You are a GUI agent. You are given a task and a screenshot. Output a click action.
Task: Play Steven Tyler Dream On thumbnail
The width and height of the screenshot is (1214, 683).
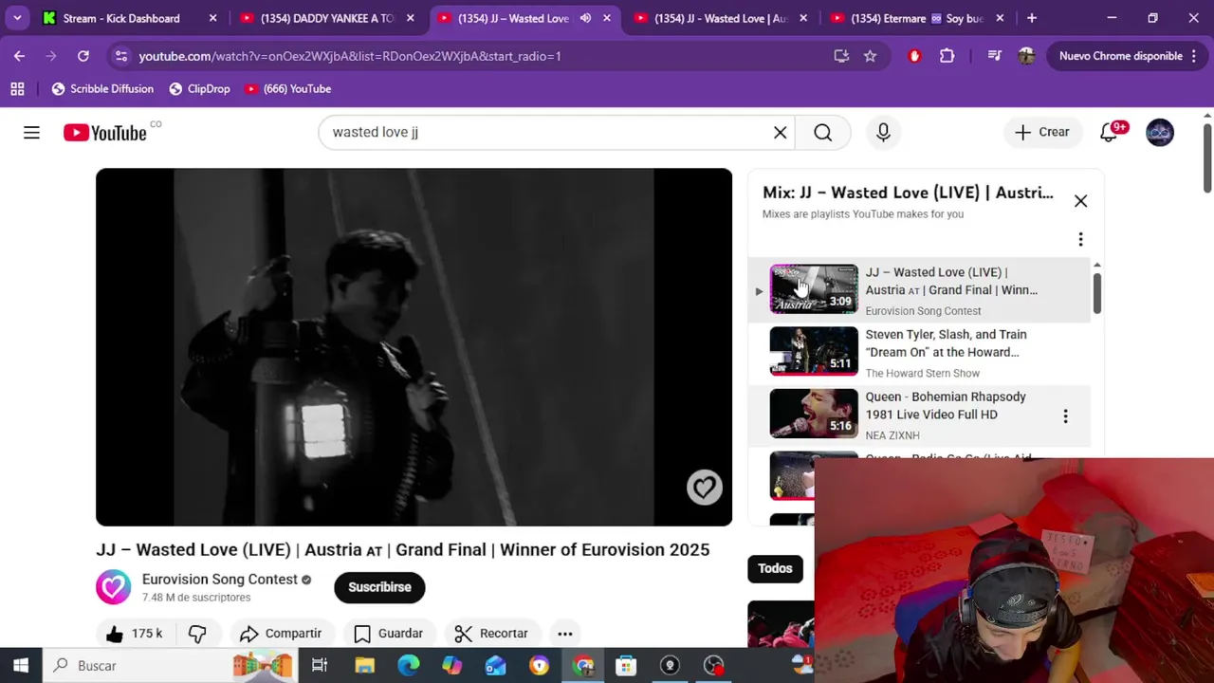click(814, 352)
